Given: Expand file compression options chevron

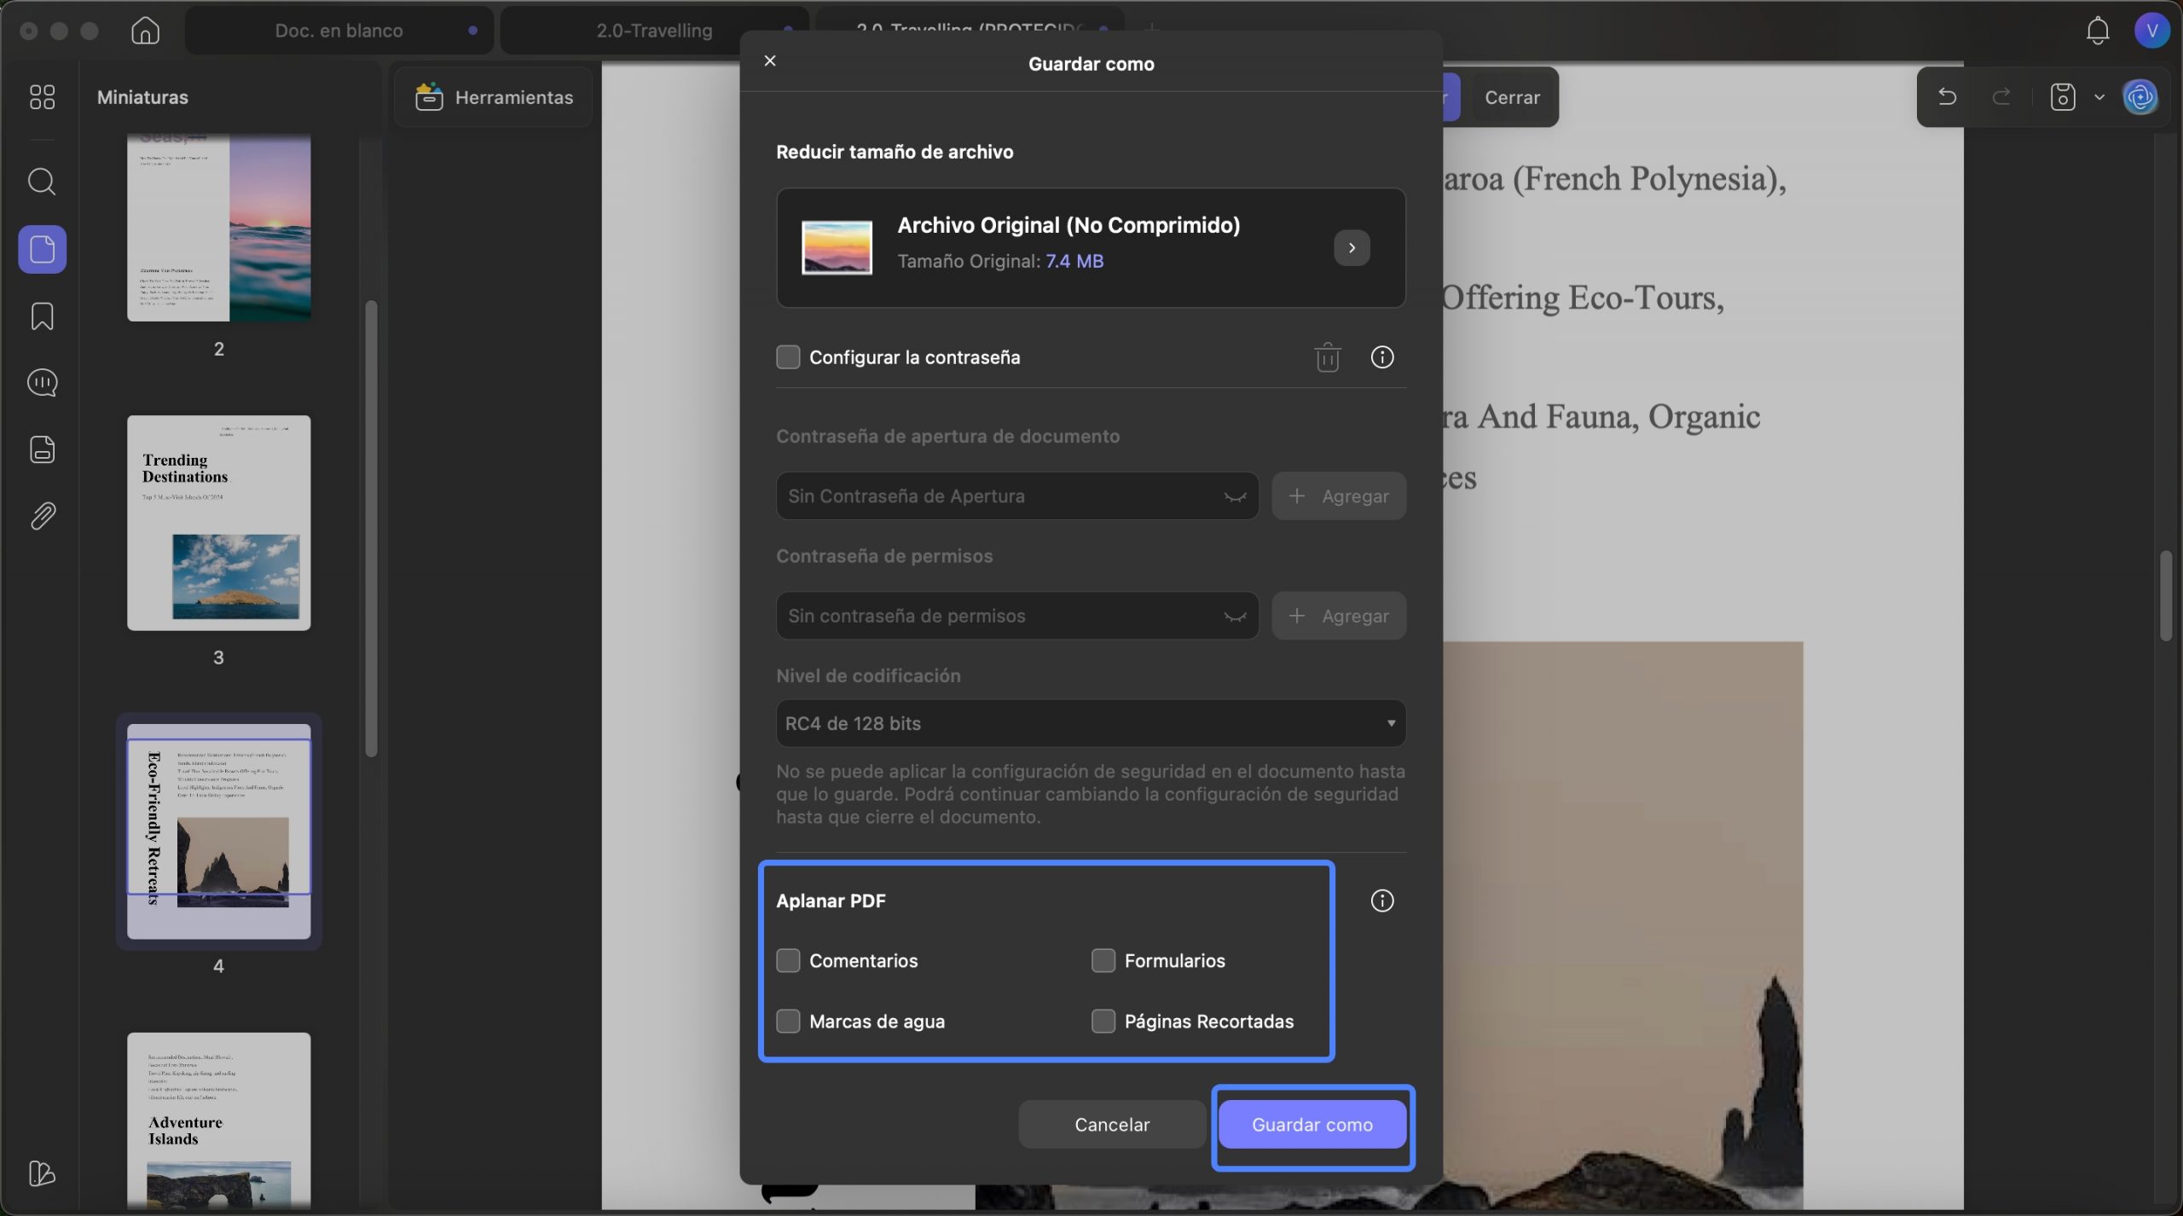Looking at the screenshot, I should [1351, 247].
